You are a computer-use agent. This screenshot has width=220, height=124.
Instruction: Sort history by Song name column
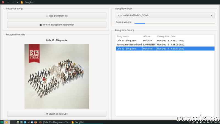tap(129, 36)
